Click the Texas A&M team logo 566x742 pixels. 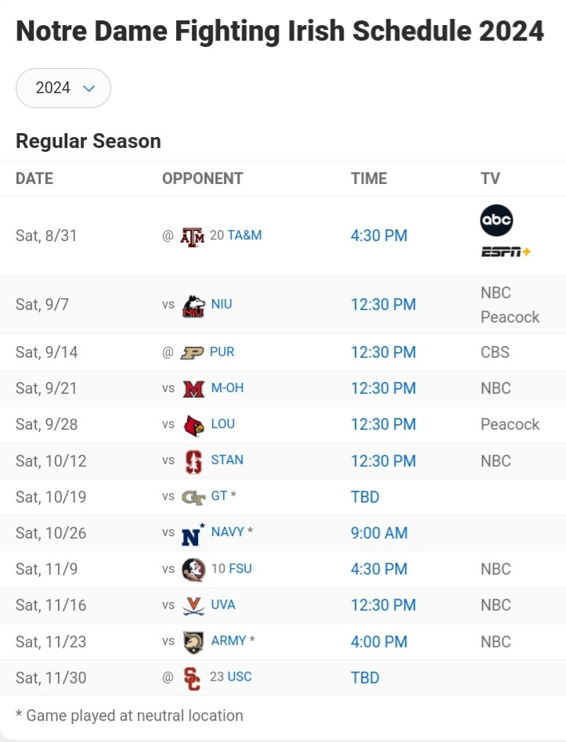click(x=192, y=236)
